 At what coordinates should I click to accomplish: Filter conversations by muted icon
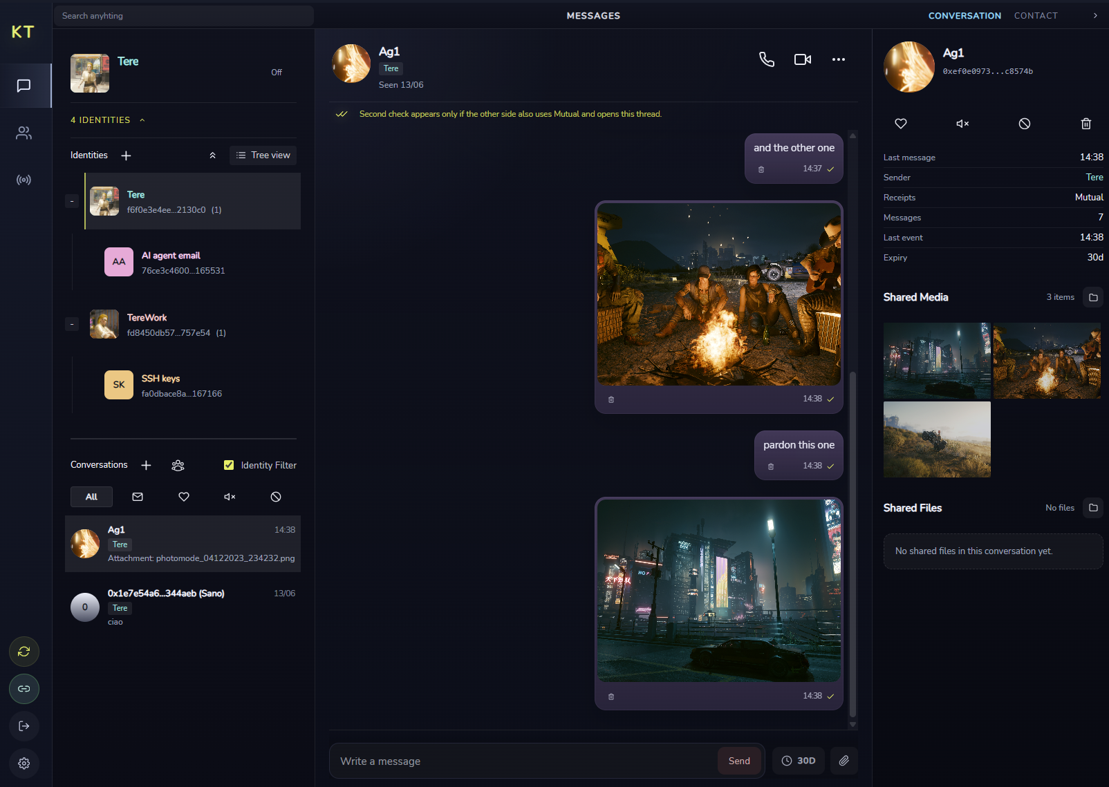230,497
